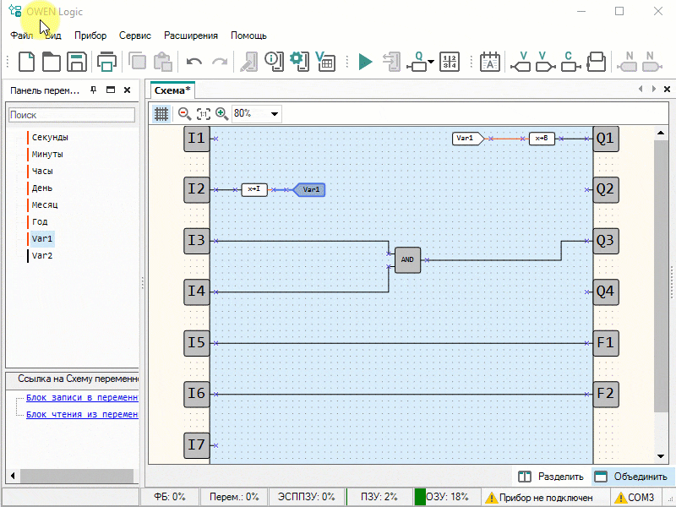
Task: Copy the selected element
Action: tap(137, 62)
